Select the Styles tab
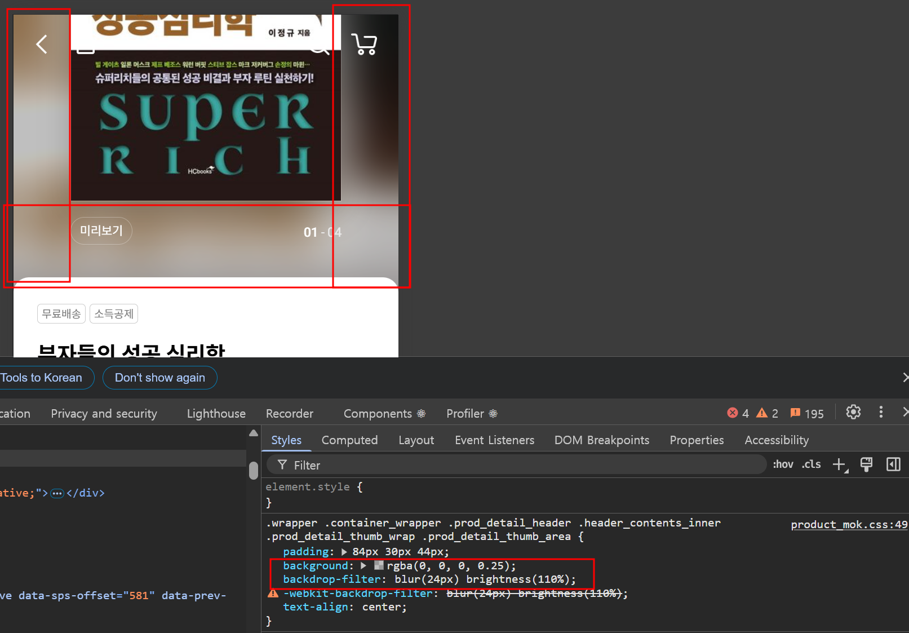Viewport: 909px width, 633px height. coord(286,440)
